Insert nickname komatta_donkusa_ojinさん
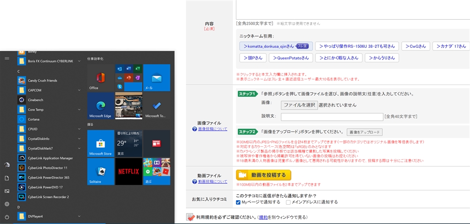The height and width of the screenshot is (224, 470). 276,46
